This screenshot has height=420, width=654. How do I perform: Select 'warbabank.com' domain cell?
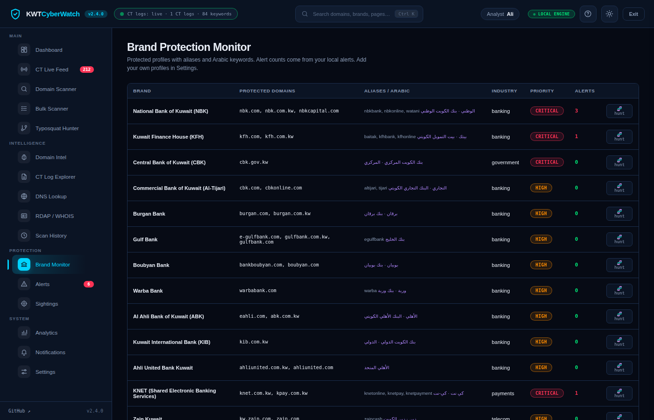tap(258, 291)
